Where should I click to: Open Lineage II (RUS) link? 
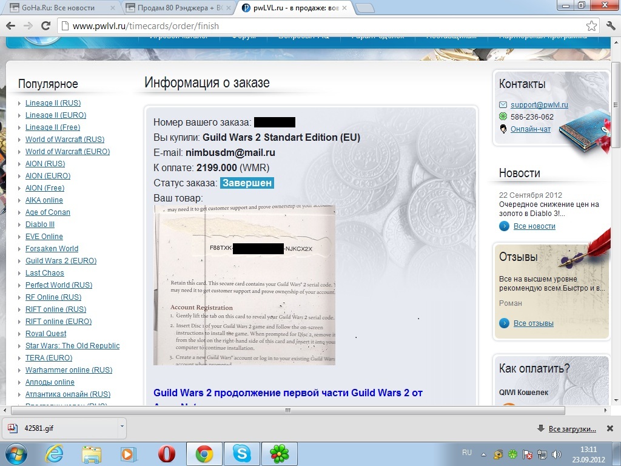coord(53,103)
